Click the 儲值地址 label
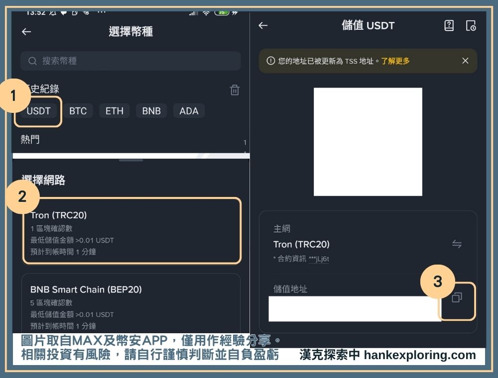 tap(290, 289)
